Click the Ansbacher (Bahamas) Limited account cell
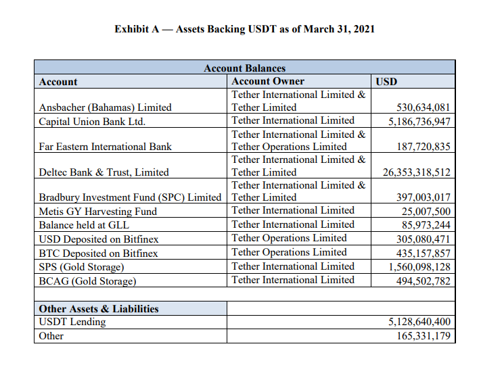 coord(105,107)
